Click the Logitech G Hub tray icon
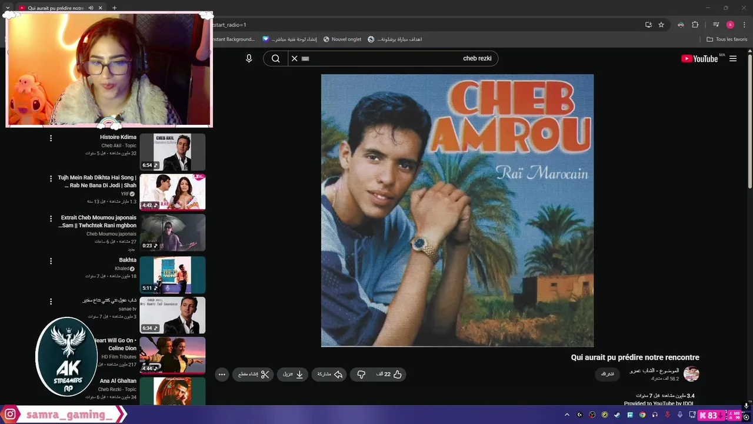The height and width of the screenshot is (424, 753). click(579, 415)
